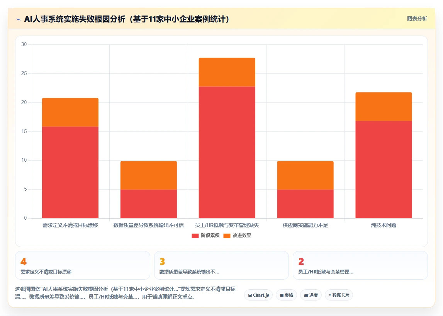Click the y-axis value 15
This screenshot has width=443, height=316.
[x=24, y=131]
